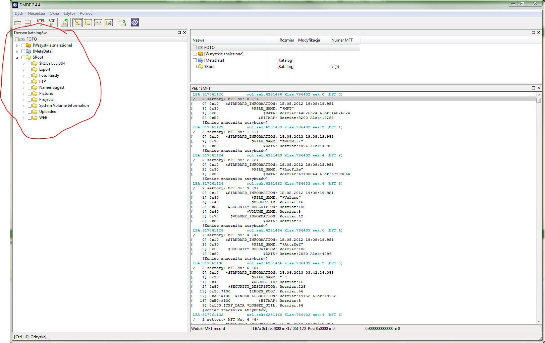Viewport: 545px width, 343px height.
Task: Toggle the directory tree view icon
Action: tap(77, 22)
